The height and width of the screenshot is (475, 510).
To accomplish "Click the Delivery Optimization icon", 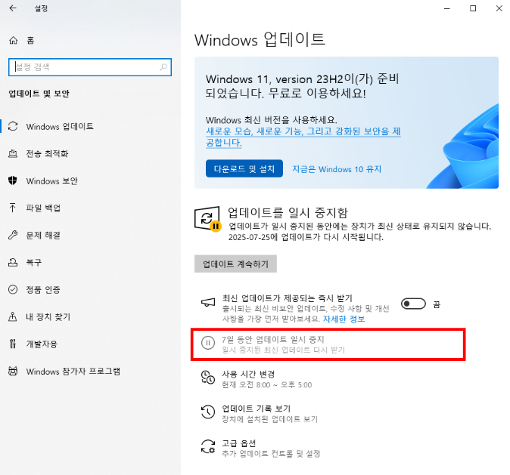I will (x=13, y=153).
